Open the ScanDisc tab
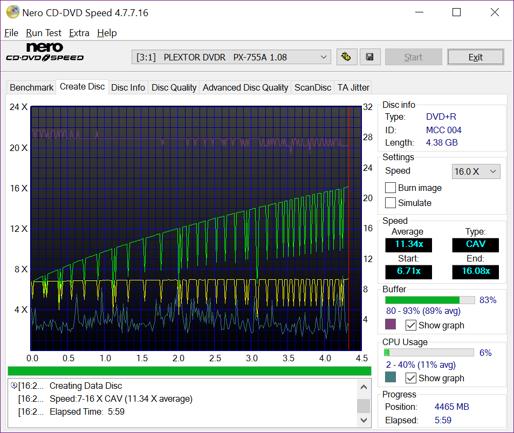514x433 pixels. click(x=313, y=87)
